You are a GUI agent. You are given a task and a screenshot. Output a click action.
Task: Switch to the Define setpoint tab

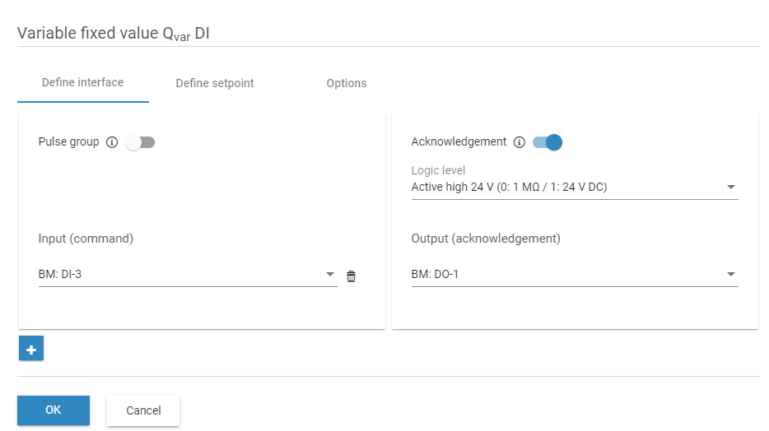click(215, 83)
